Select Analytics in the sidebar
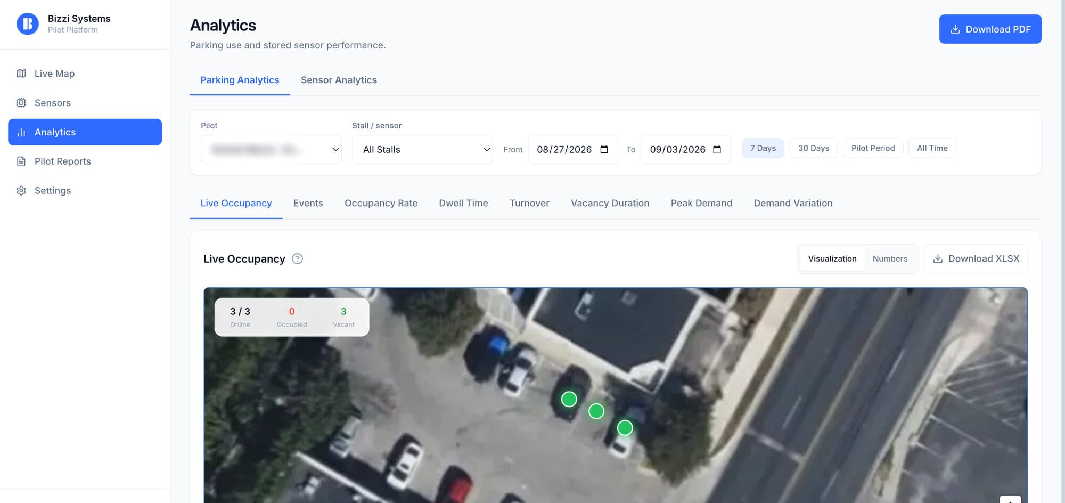Viewport: 1065px width, 503px height. pyautogui.click(x=85, y=132)
